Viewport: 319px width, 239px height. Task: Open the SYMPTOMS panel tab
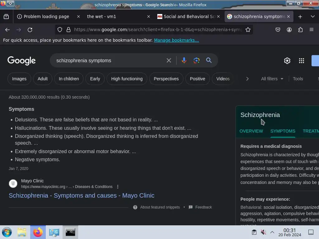pos(283,131)
